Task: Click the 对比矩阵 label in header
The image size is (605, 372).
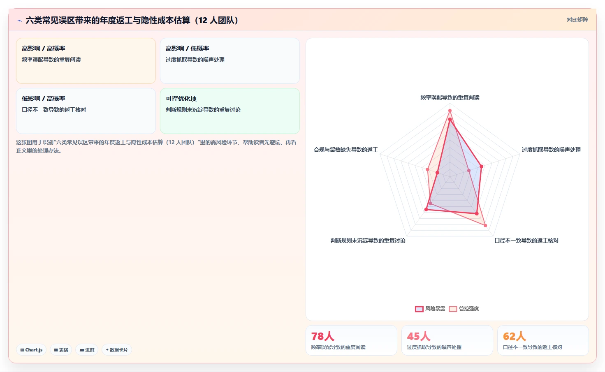Action: point(577,20)
